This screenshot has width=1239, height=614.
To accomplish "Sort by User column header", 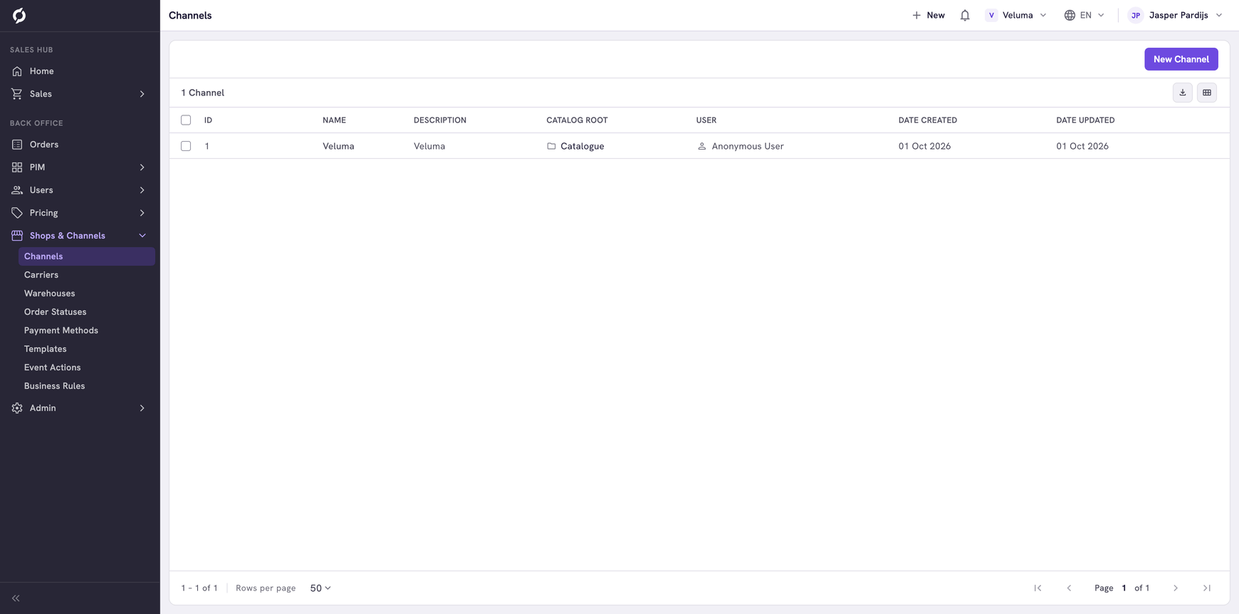I will click(706, 120).
